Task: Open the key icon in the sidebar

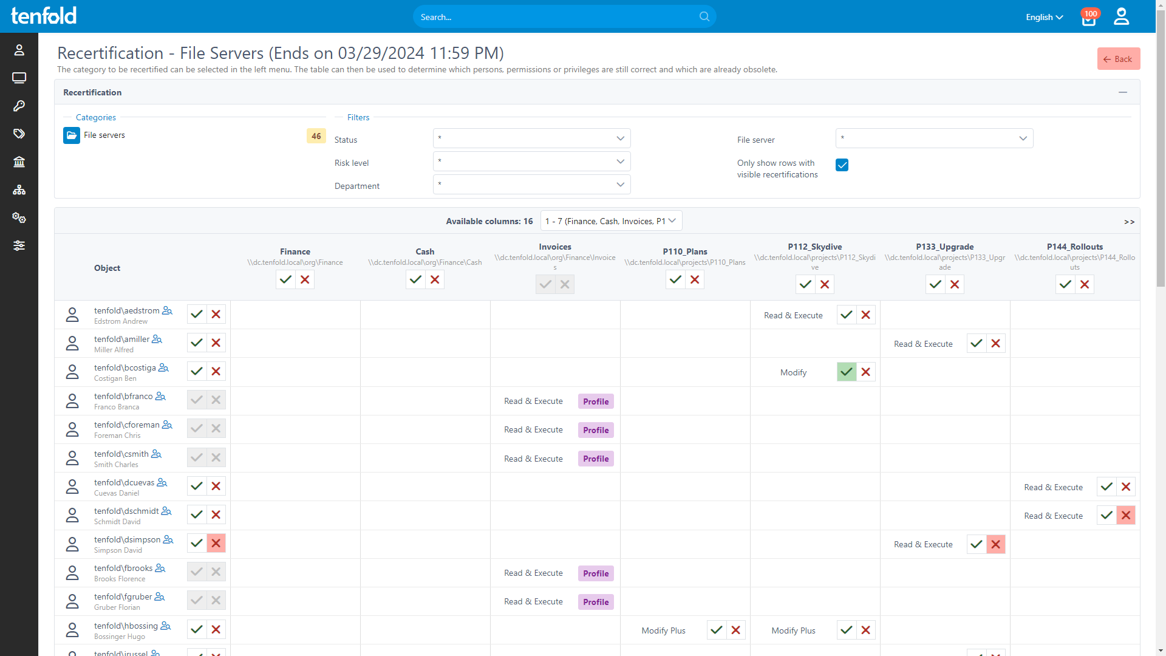Action: [x=19, y=106]
